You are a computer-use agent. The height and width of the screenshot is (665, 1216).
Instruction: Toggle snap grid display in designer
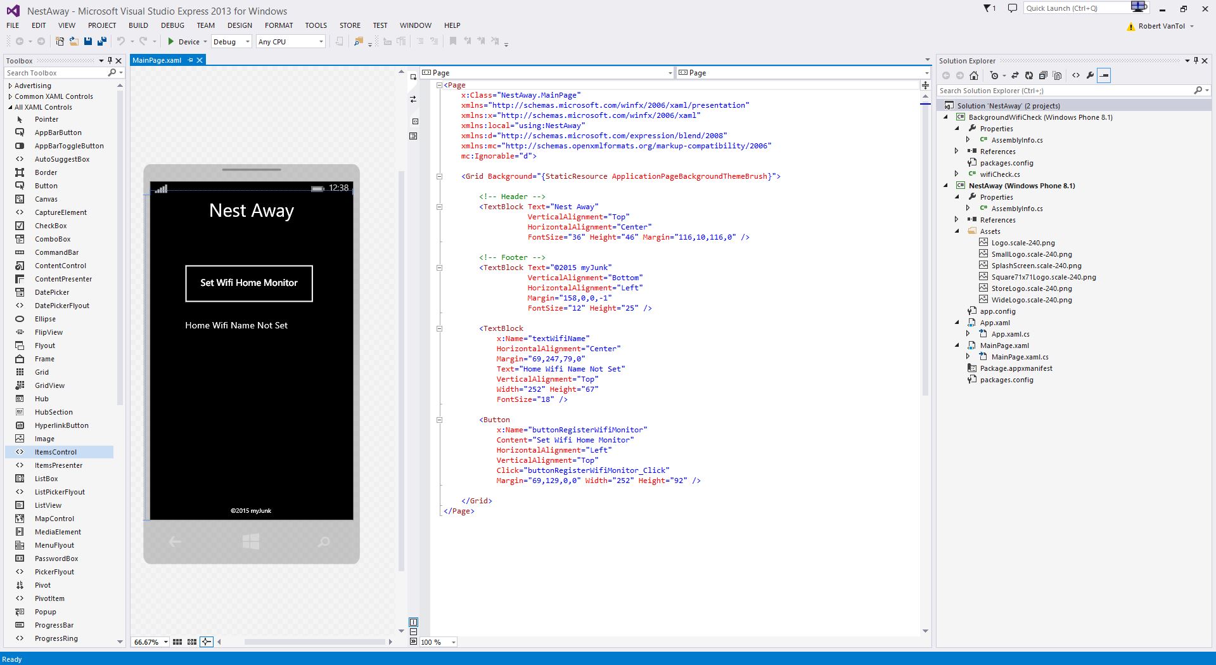click(x=177, y=642)
